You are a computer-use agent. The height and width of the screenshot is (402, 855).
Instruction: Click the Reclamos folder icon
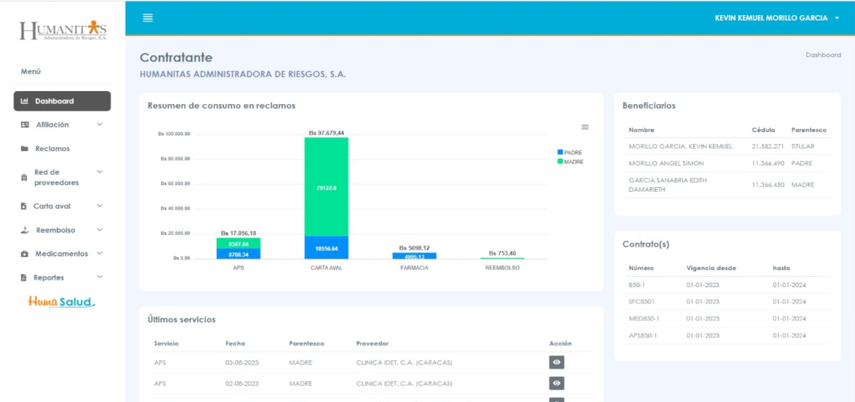pyautogui.click(x=24, y=149)
